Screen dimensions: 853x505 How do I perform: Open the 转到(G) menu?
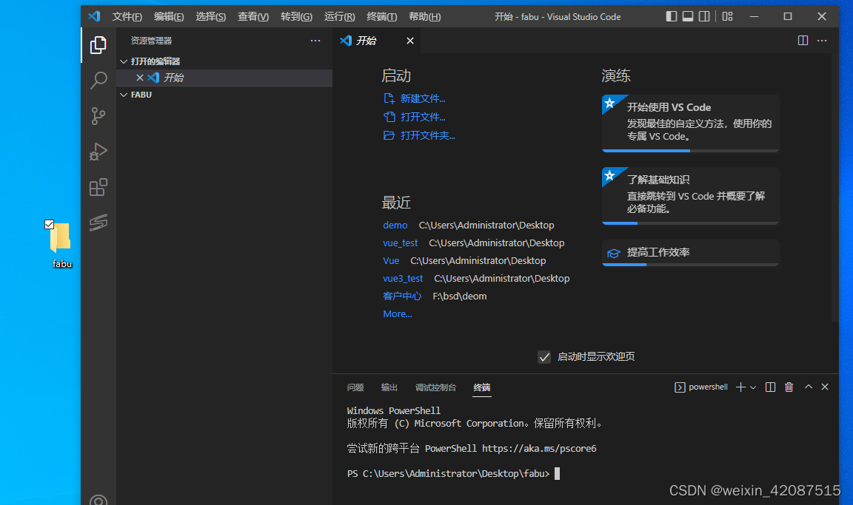coord(296,17)
